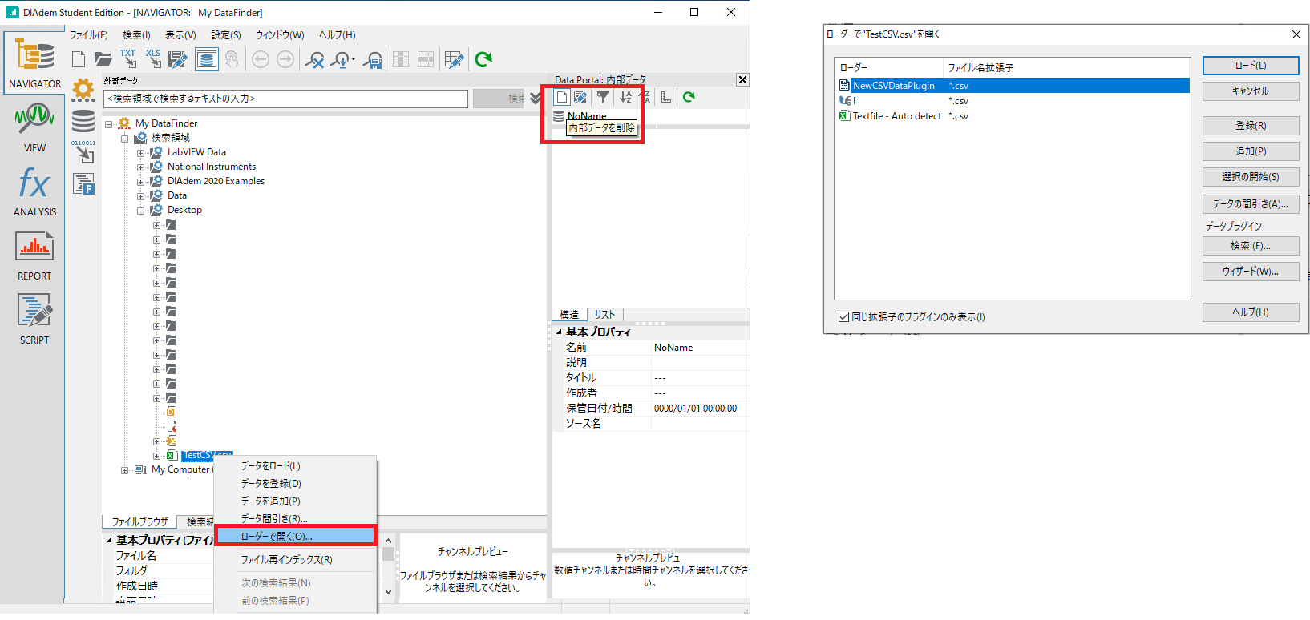
Task: Open the SCRIPT panel
Action: 34,319
